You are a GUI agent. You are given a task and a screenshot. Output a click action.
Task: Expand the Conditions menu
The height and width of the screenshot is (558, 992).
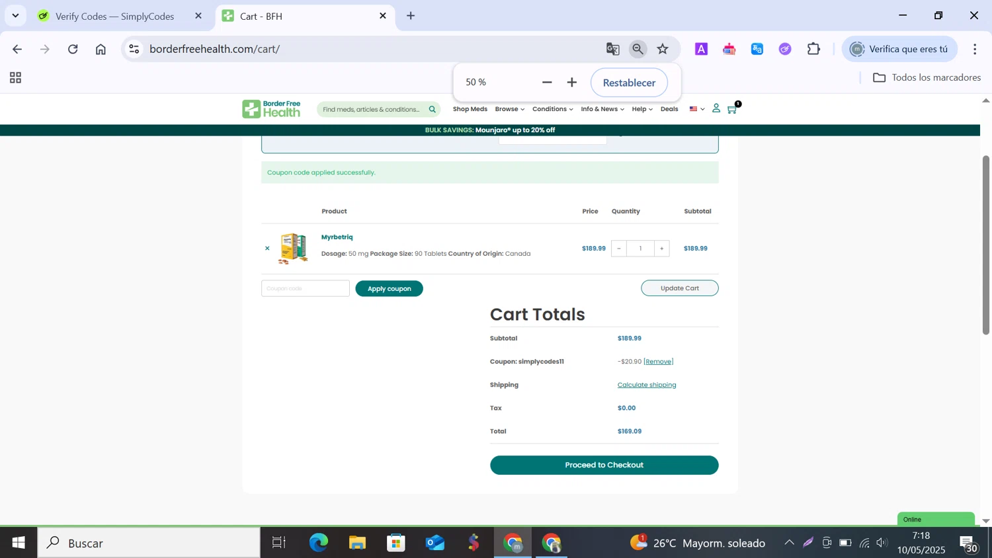(552, 109)
